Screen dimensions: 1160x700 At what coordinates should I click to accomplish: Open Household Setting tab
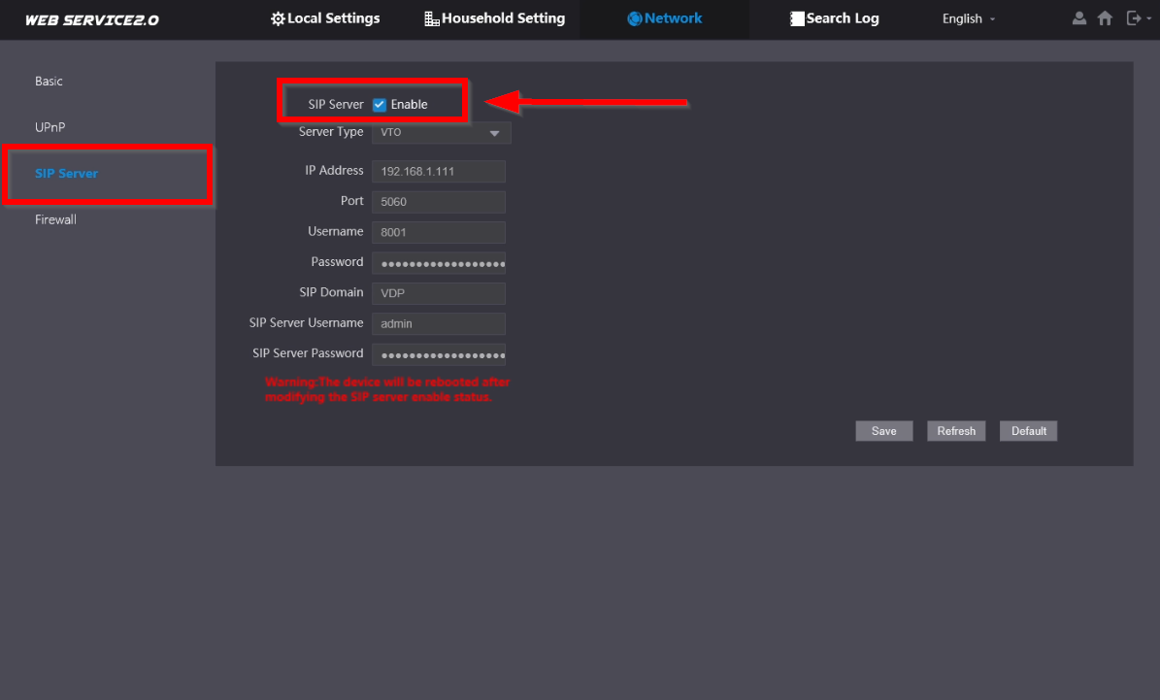click(x=494, y=18)
